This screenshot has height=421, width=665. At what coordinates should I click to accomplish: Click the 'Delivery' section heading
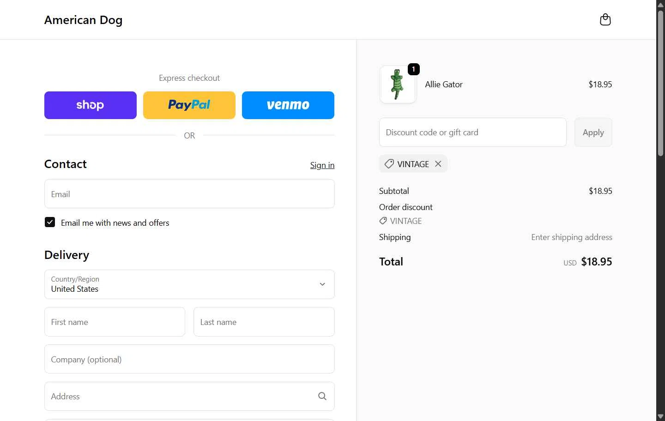[x=66, y=255]
